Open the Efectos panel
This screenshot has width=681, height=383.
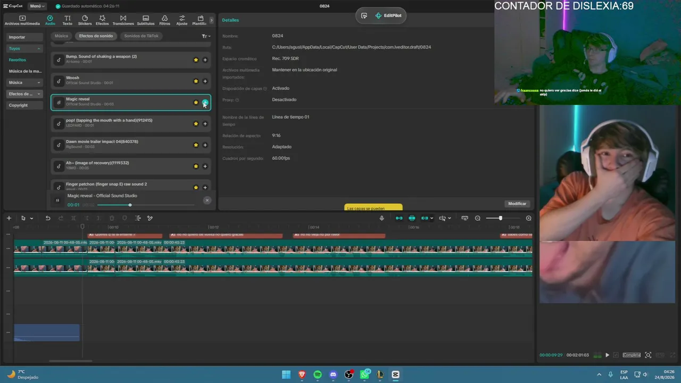102,20
